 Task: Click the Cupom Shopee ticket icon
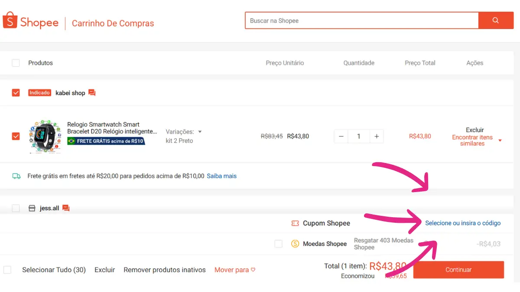[x=295, y=223]
